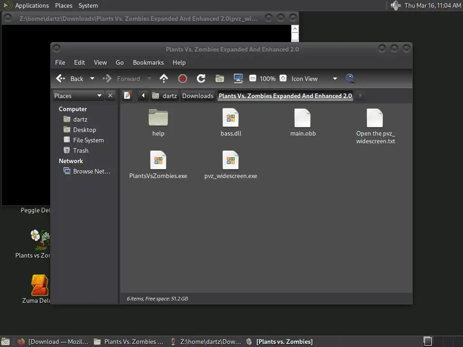Select dartz in the Places sidebar
This screenshot has width=463, height=347.
(80, 119)
